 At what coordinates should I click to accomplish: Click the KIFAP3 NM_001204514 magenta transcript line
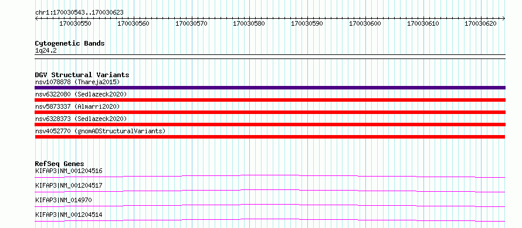(x=270, y=220)
